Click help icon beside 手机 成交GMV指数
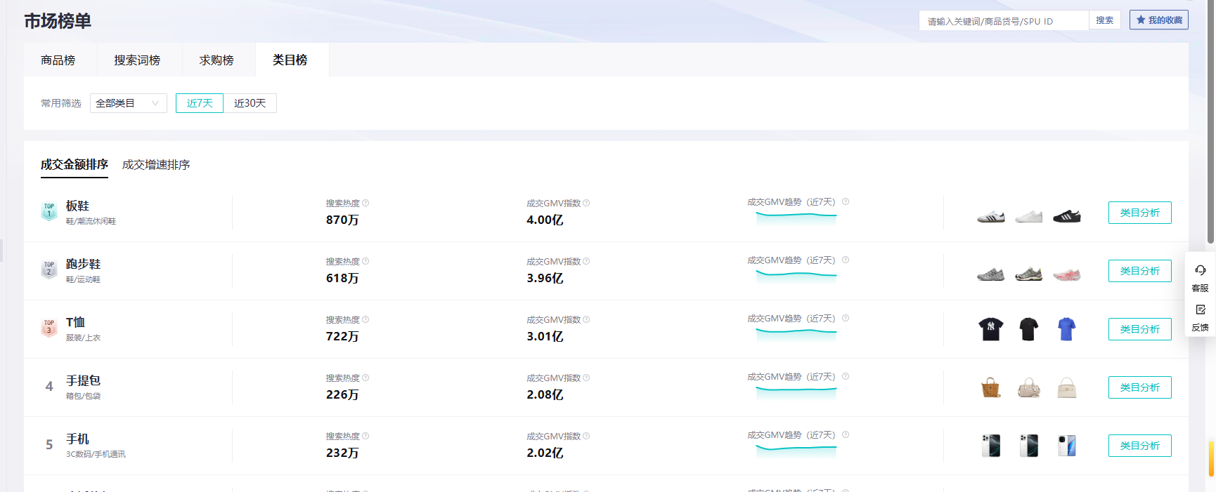Image resolution: width=1216 pixels, height=492 pixels. [586, 436]
